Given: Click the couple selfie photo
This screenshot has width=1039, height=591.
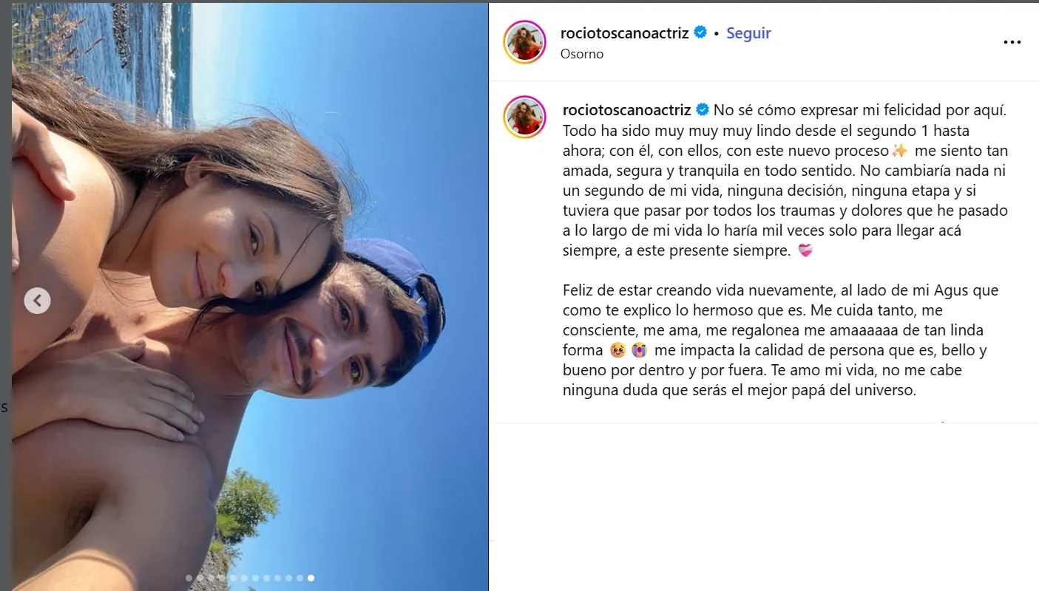Looking at the screenshot, I should (x=250, y=297).
